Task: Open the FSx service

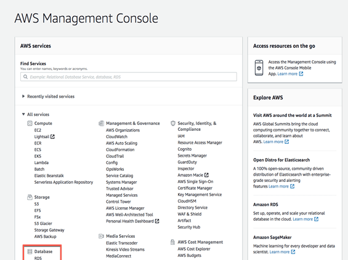Action: pos(38,217)
